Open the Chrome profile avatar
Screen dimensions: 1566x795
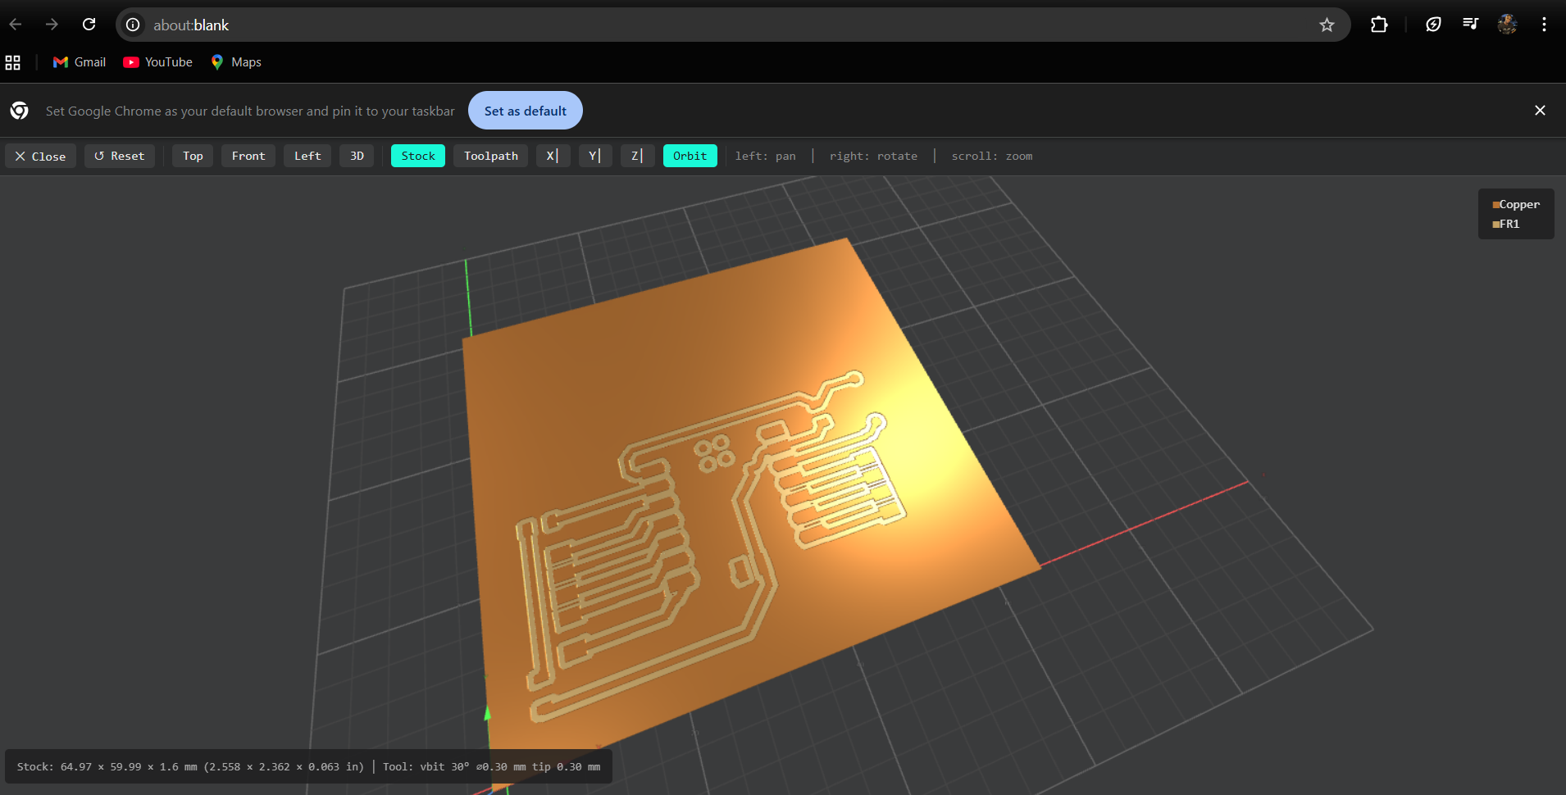point(1507,25)
